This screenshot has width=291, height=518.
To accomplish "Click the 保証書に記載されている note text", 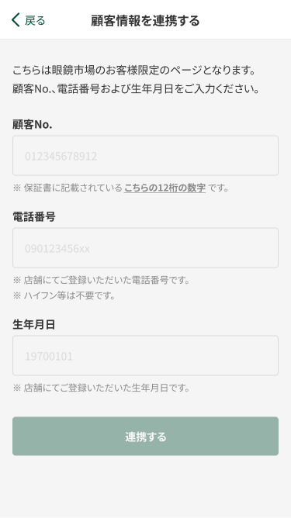I will point(68,188).
